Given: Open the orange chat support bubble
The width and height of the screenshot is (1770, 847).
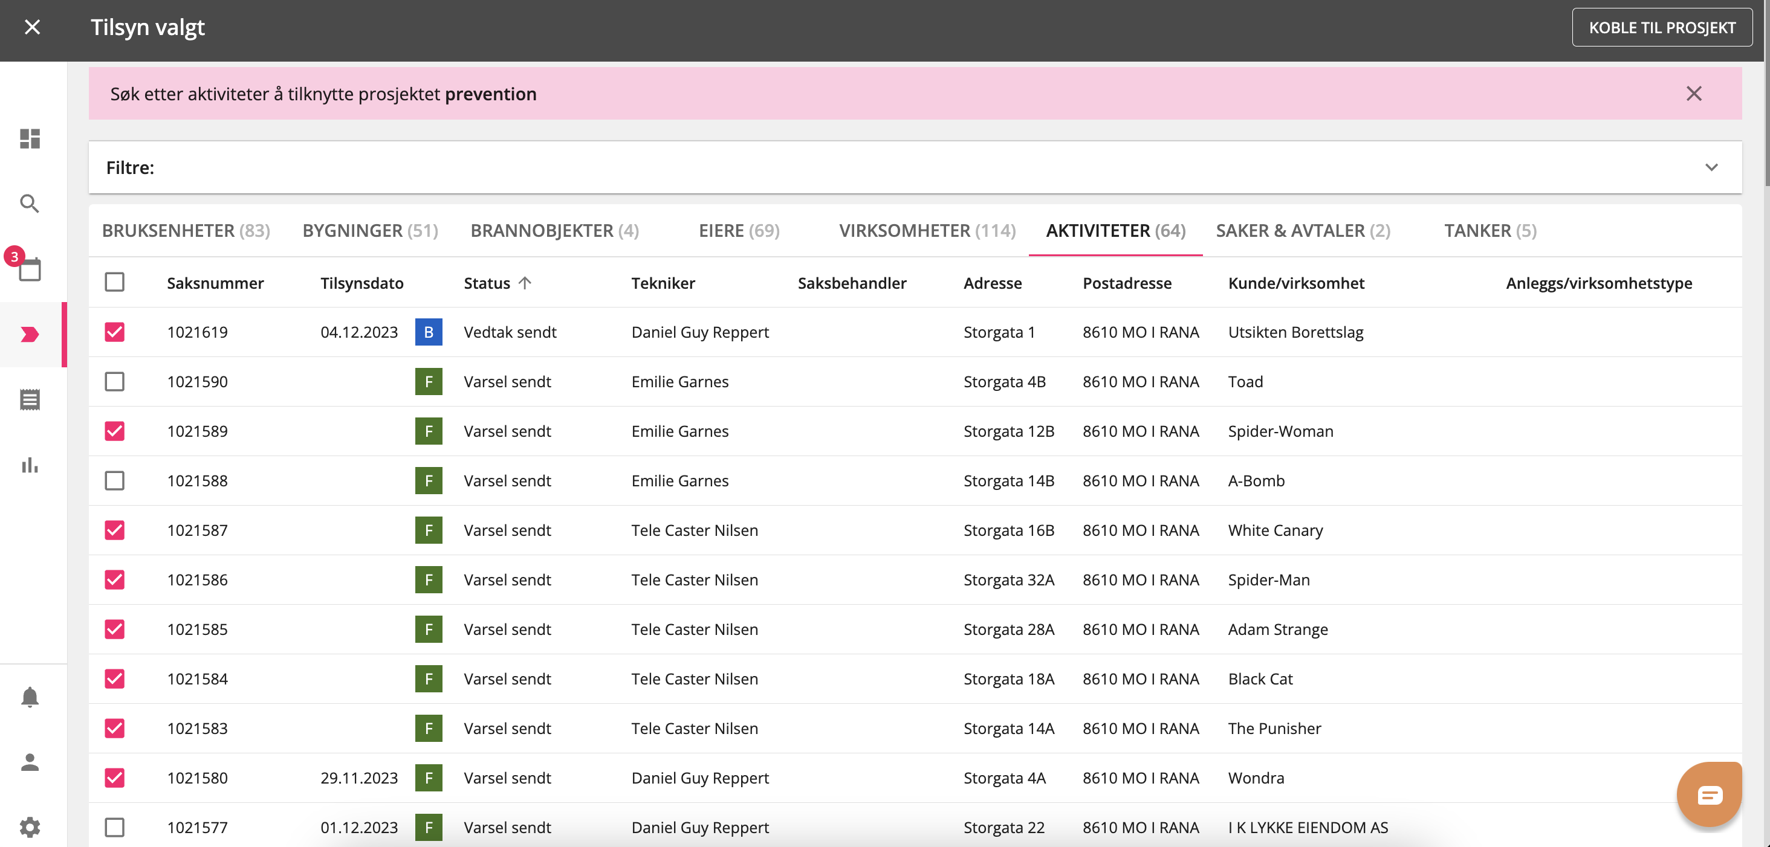Looking at the screenshot, I should point(1709,795).
